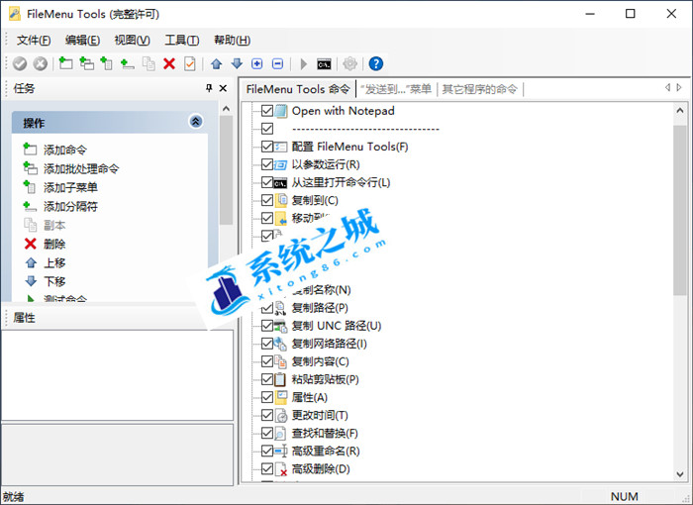The height and width of the screenshot is (505, 693).
Task: Open the 视图(V) menu
Action: click(x=132, y=41)
